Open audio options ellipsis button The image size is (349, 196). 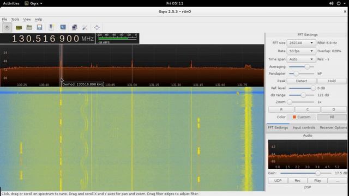338,180
